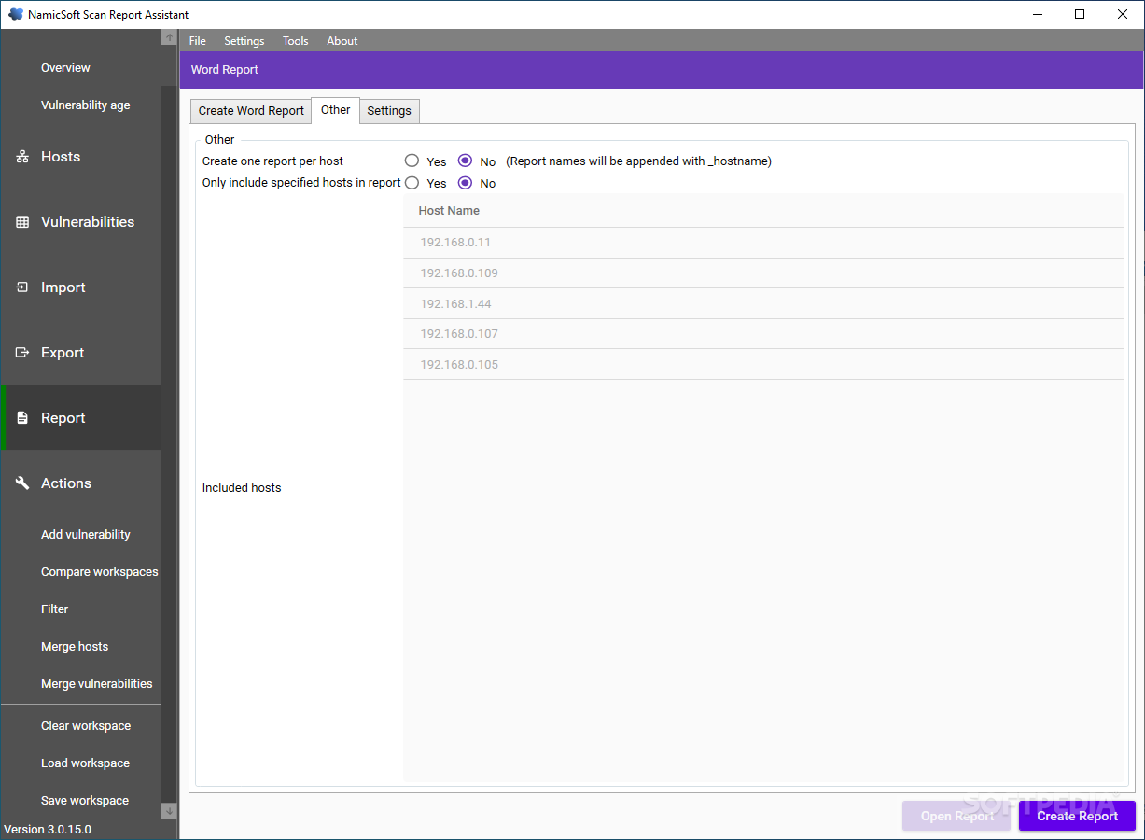The width and height of the screenshot is (1145, 840).
Task: Open Vulnerability age view
Action: tap(85, 105)
